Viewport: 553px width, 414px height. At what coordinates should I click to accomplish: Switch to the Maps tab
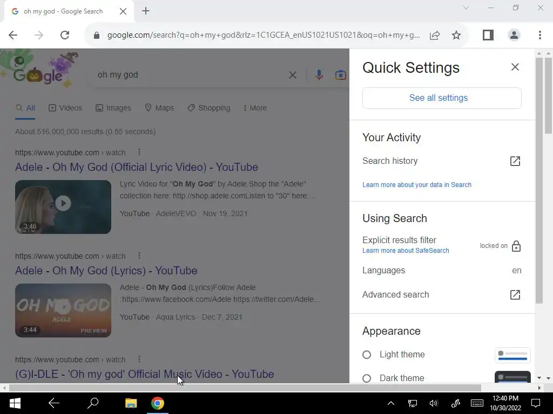(159, 108)
